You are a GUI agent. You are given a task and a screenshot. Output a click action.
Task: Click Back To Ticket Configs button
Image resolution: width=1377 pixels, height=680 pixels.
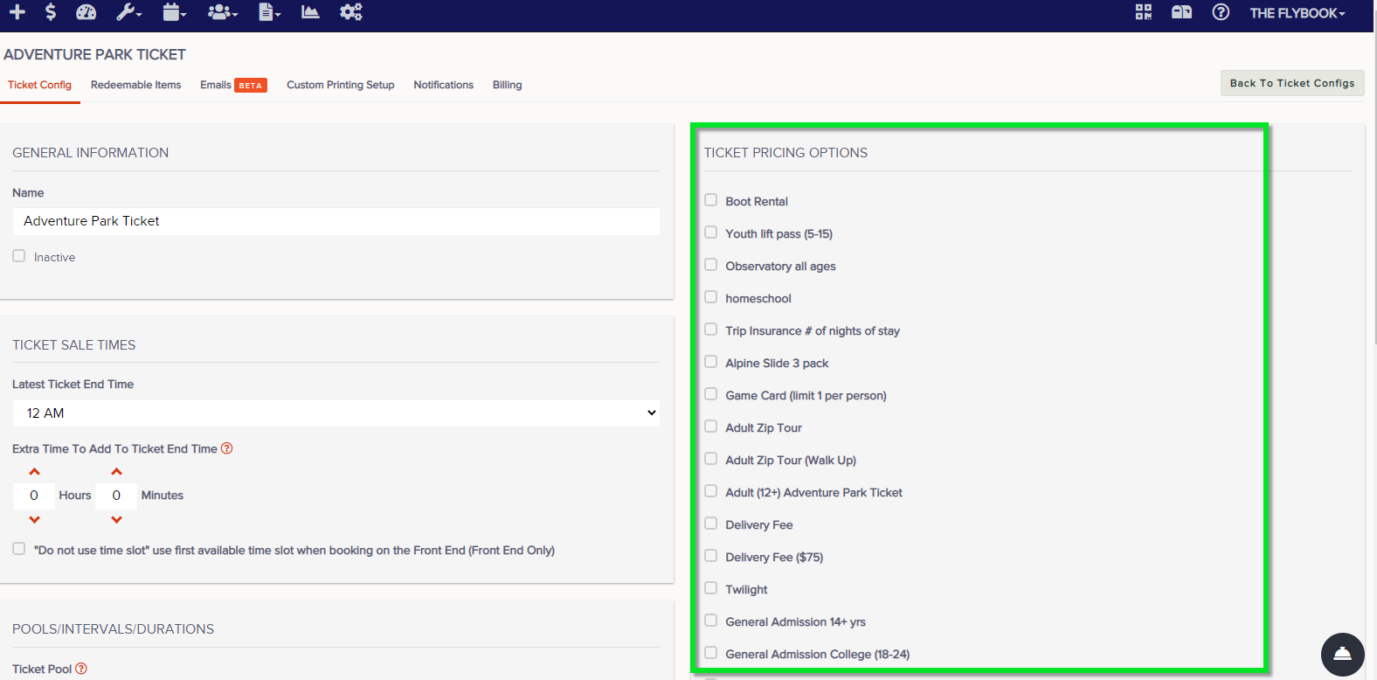click(1292, 83)
